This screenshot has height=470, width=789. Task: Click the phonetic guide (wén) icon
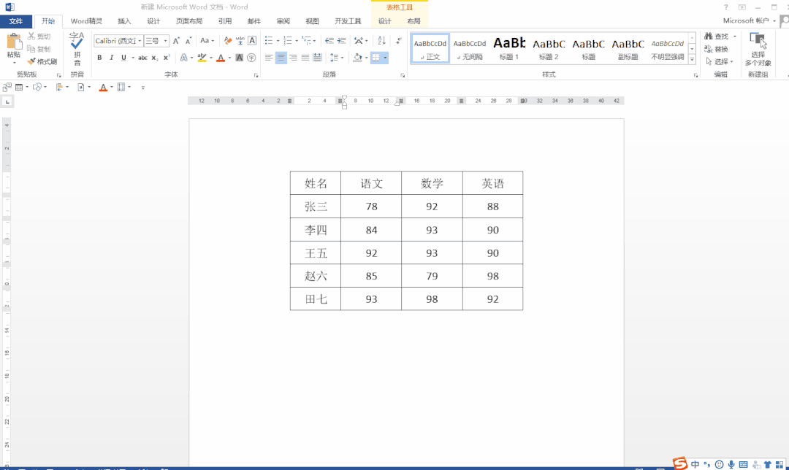(240, 41)
